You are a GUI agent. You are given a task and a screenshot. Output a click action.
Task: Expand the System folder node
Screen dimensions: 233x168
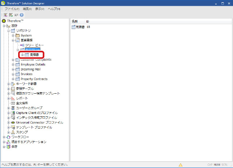pyautogui.click(x=13, y=36)
